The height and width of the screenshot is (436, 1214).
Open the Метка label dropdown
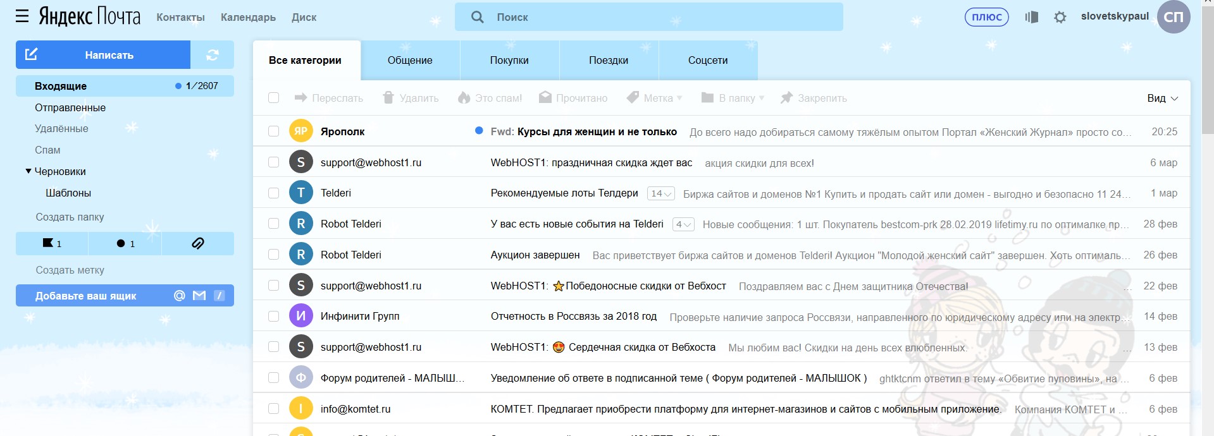pyautogui.click(x=655, y=98)
